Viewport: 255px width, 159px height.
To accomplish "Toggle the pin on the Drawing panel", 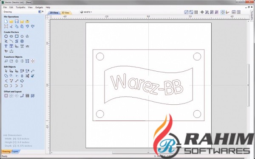I will [42, 11].
